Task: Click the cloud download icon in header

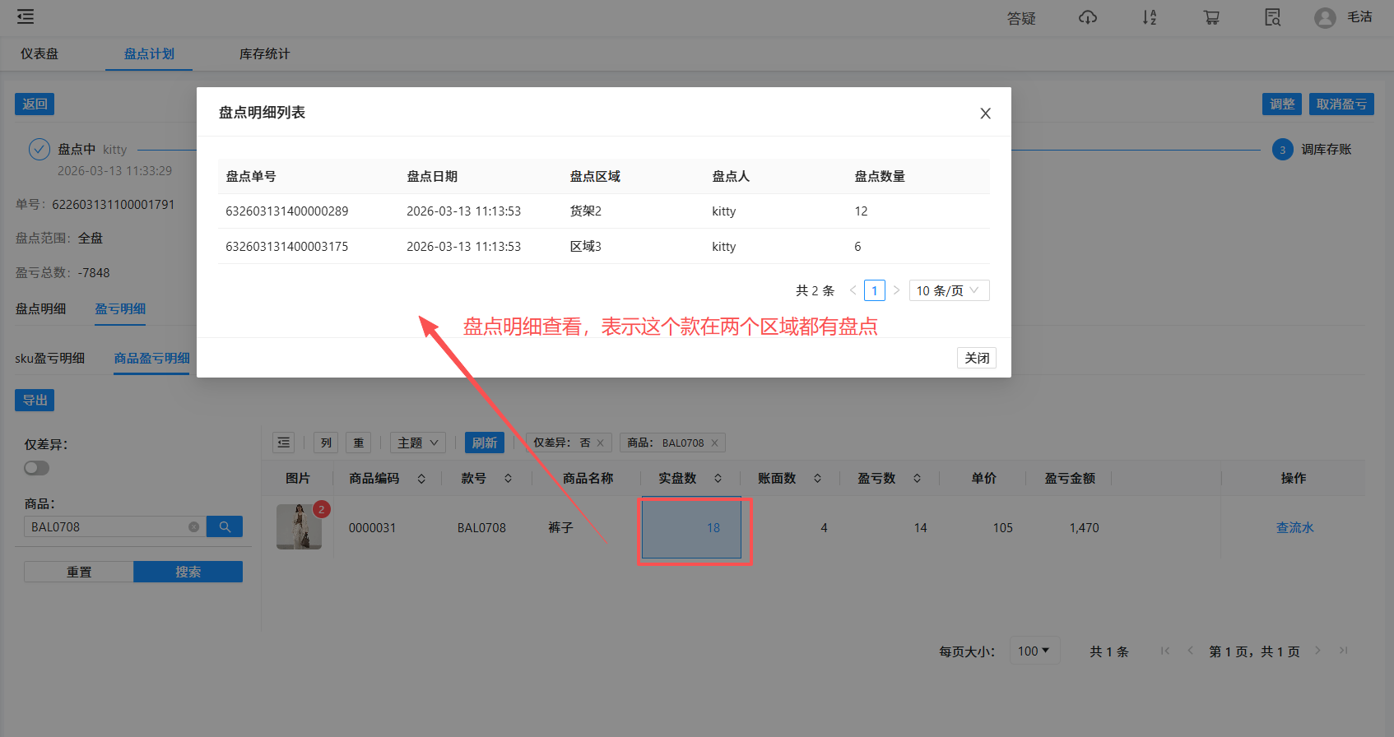Action: pyautogui.click(x=1088, y=17)
